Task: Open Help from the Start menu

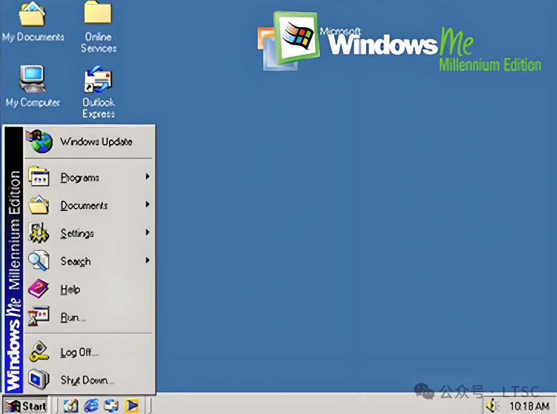Action: click(70, 289)
